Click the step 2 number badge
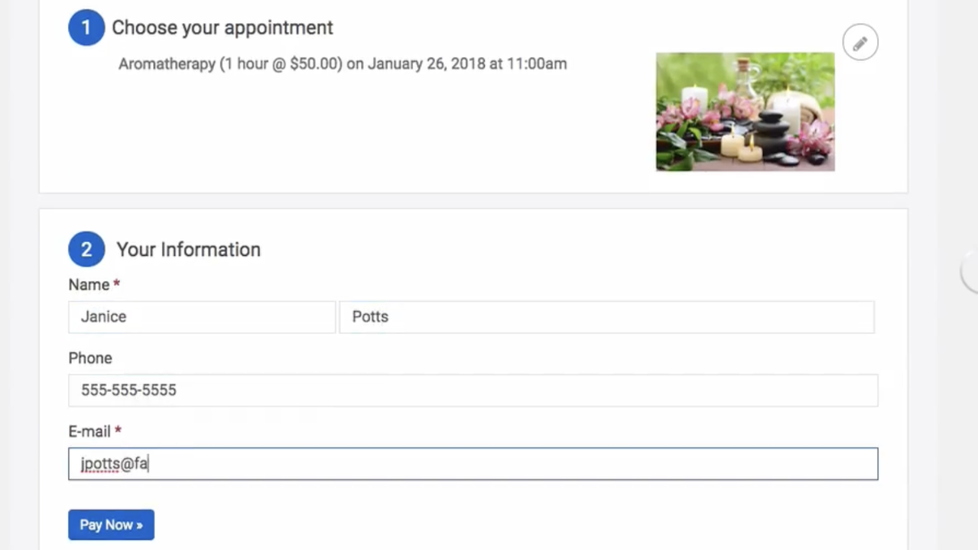Image resolution: width=978 pixels, height=550 pixels. click(86, 250)
